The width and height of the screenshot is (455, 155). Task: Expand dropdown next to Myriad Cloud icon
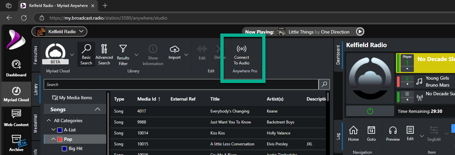(72, 54)
